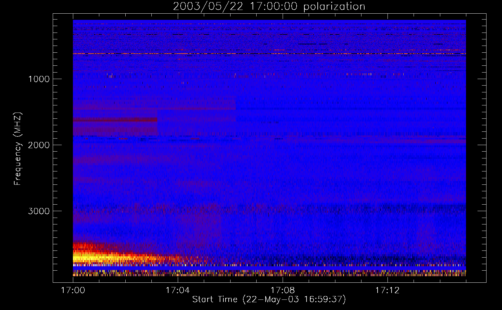Select the 'Frequency (MHZ)' axis label
Screen dimensions: 502x310
click(18, 149)
